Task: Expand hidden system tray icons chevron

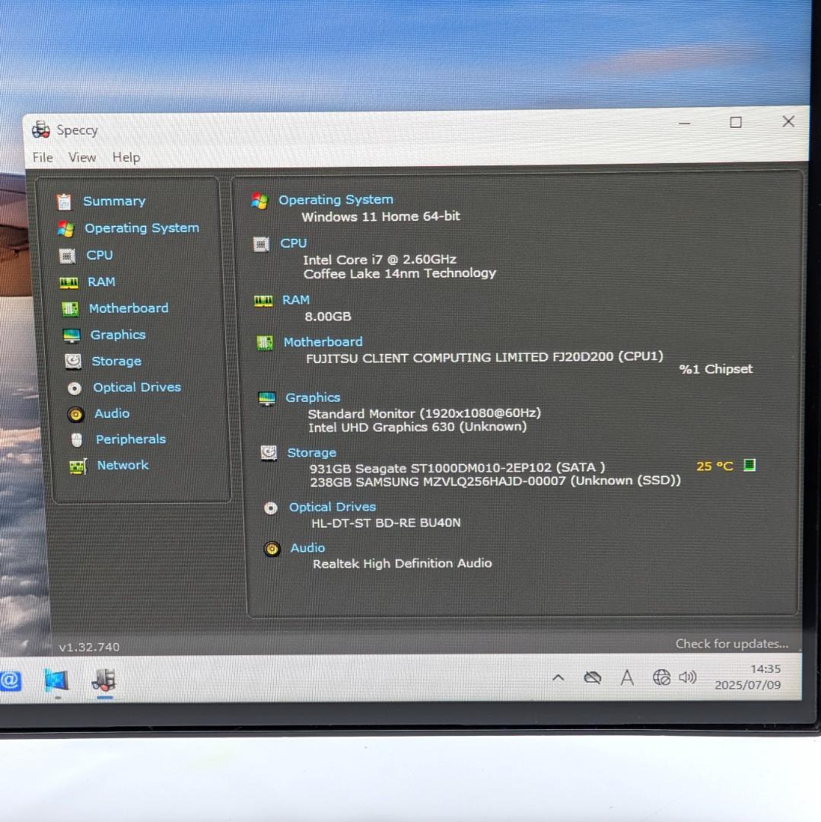Action: click(558, 677)
